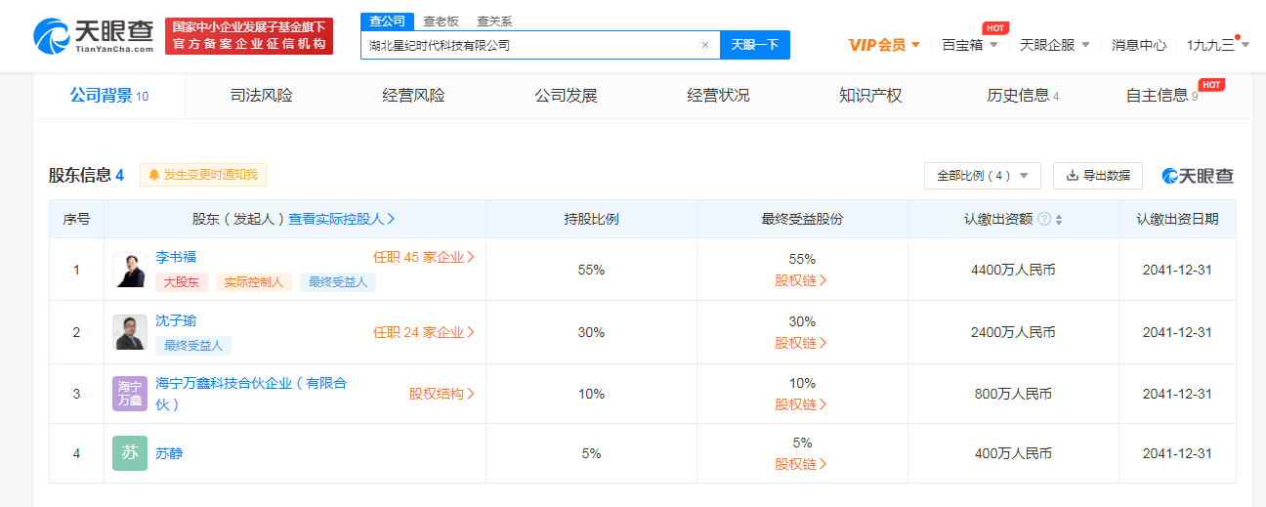Click 李书福's profile photo
Viewport: 1266px width, 507px height.
tap(129, 270)
